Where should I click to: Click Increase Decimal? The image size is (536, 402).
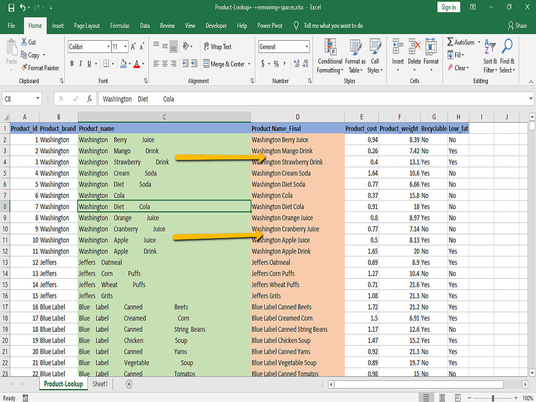pos(295,63)
